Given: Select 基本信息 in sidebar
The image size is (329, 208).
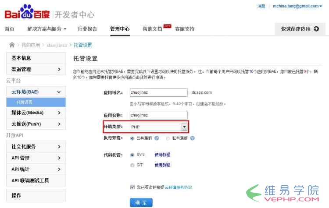Looking at the screenshot, I should pyautogui.click(x=36, y=58).
